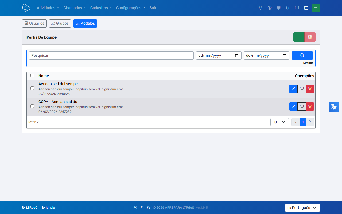The height and width of the screenshot is (214, 342).
Task: Click the Limpar link to clear filters
Action: point(308,63)
